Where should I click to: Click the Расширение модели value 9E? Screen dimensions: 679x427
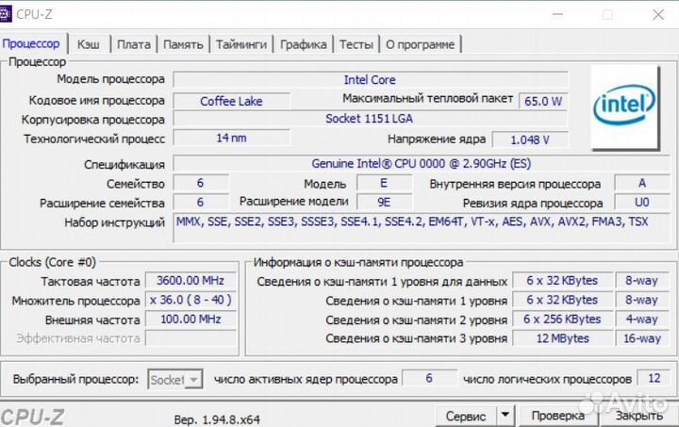coord(384,202)
